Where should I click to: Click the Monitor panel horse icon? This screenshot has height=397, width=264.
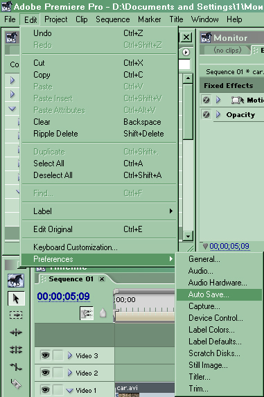206,37
